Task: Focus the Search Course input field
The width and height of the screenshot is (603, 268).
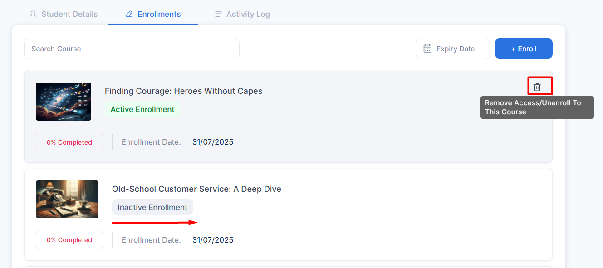Action: click(x=132, y=49)
